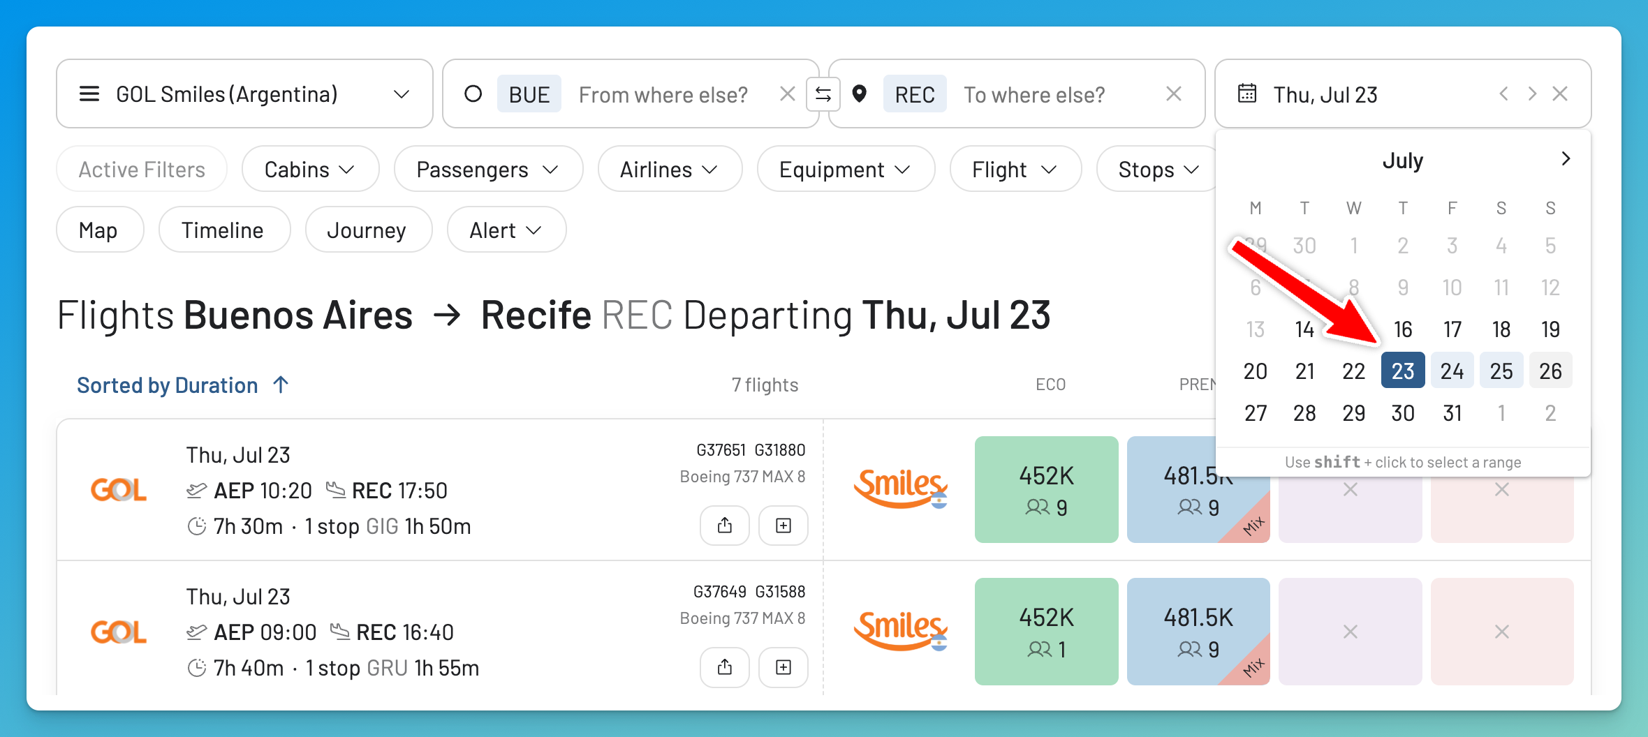Open the Flight filter dropdown
Screen dimensions: 1648x737
pos(1015,169)
